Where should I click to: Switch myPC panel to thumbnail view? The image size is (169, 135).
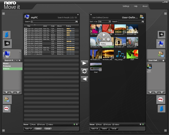(74, 124)
